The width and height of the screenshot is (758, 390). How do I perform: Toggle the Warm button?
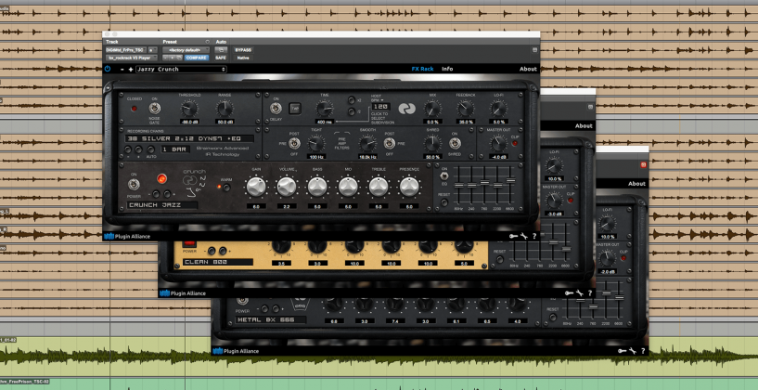(x=226, y=188)
